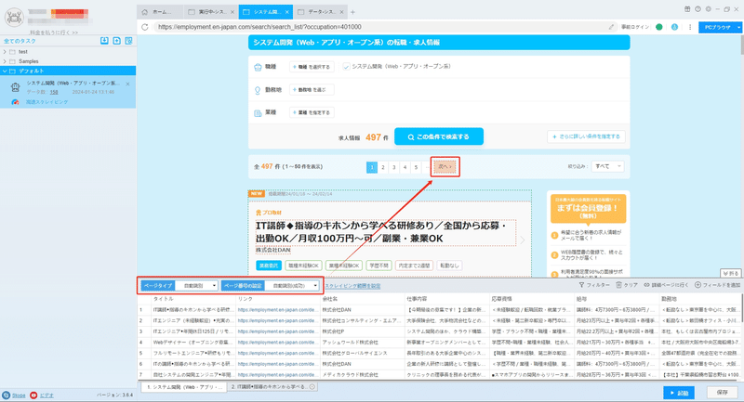The width and height of the screenshot is (744, 402).
Task: Click the speedometer icon for 高速スクレイピング
Action: [x=15, y=102]
